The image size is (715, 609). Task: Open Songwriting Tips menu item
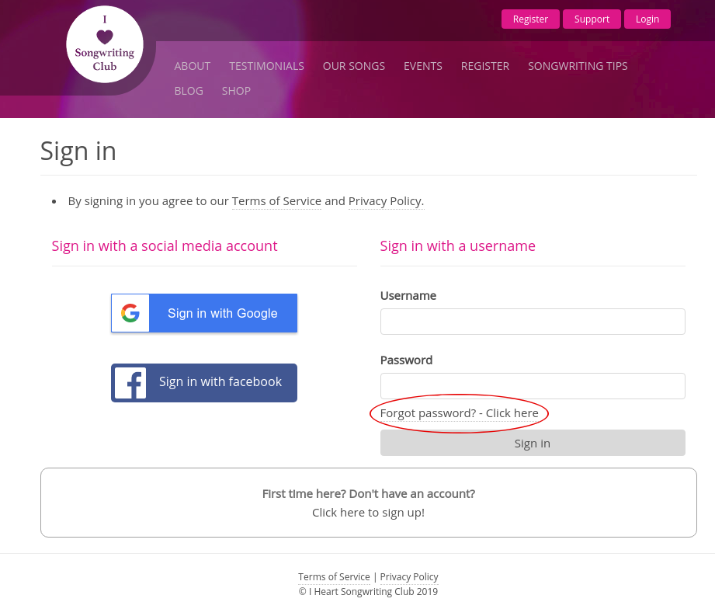578,66
